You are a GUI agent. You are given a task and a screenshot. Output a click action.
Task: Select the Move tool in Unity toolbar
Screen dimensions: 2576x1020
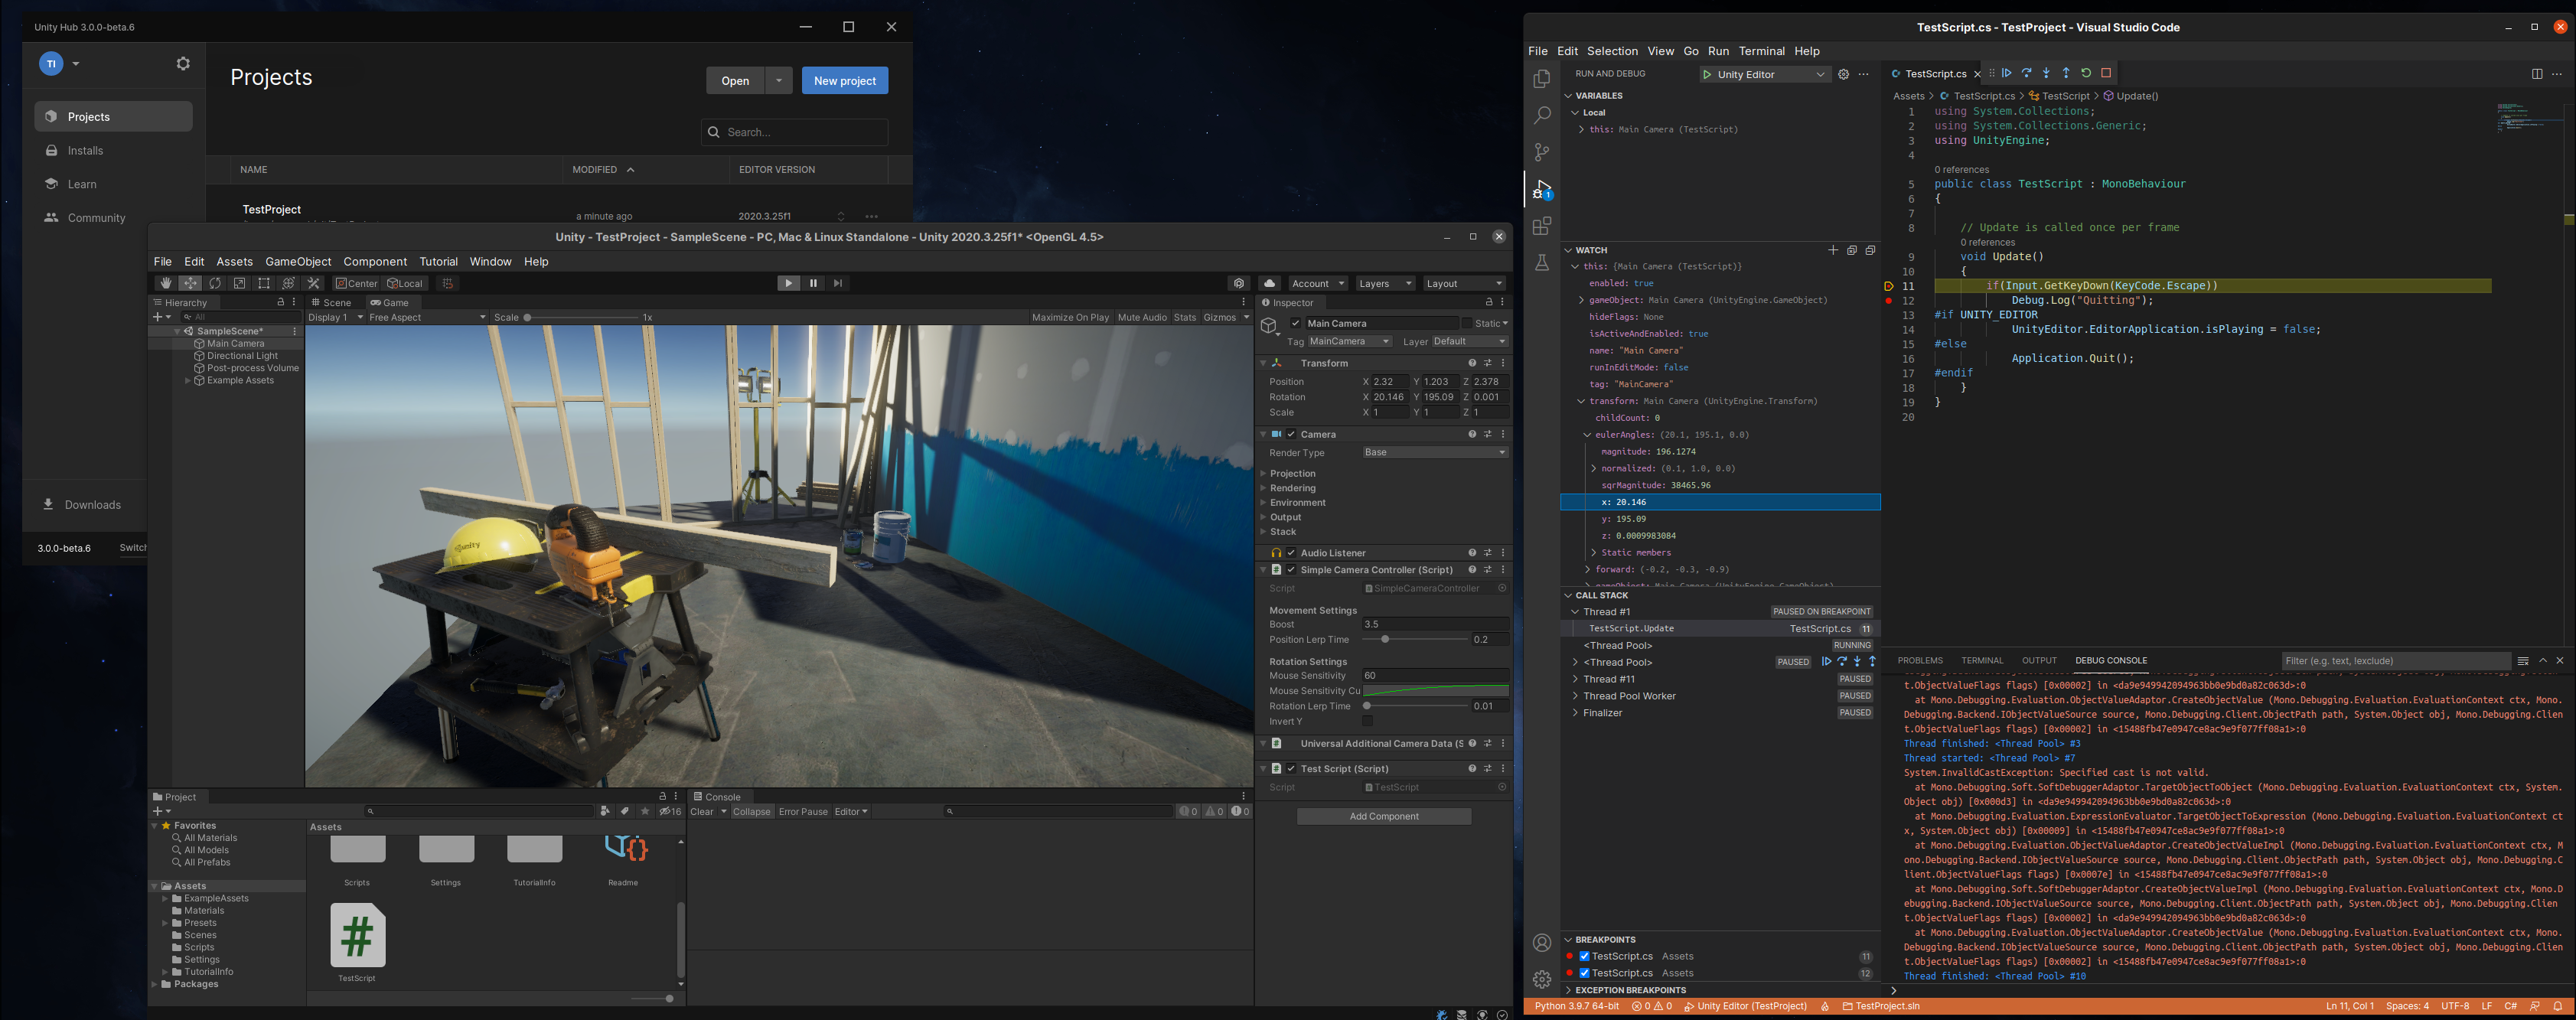pyautogui.click(x=190, y=283)
